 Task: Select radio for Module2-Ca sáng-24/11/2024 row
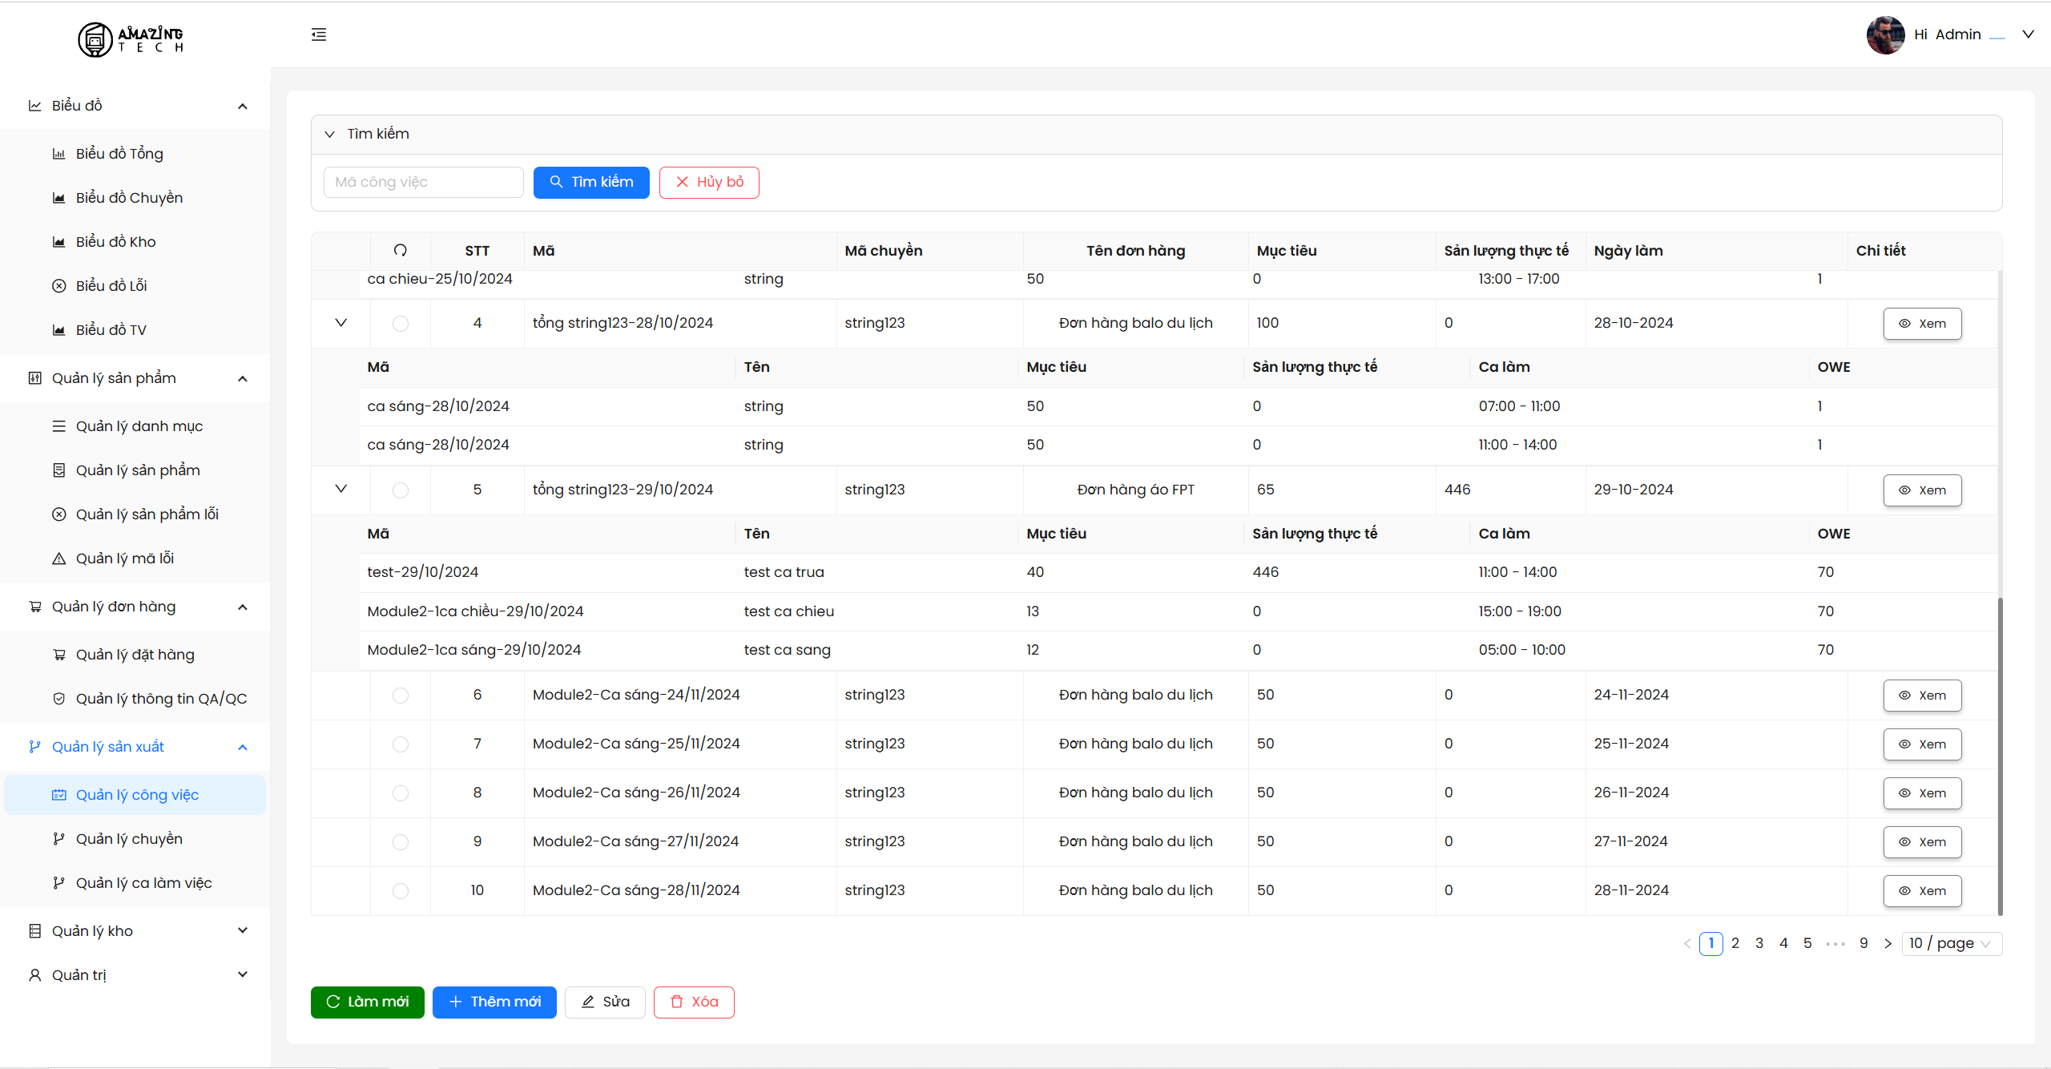(401, 696)
